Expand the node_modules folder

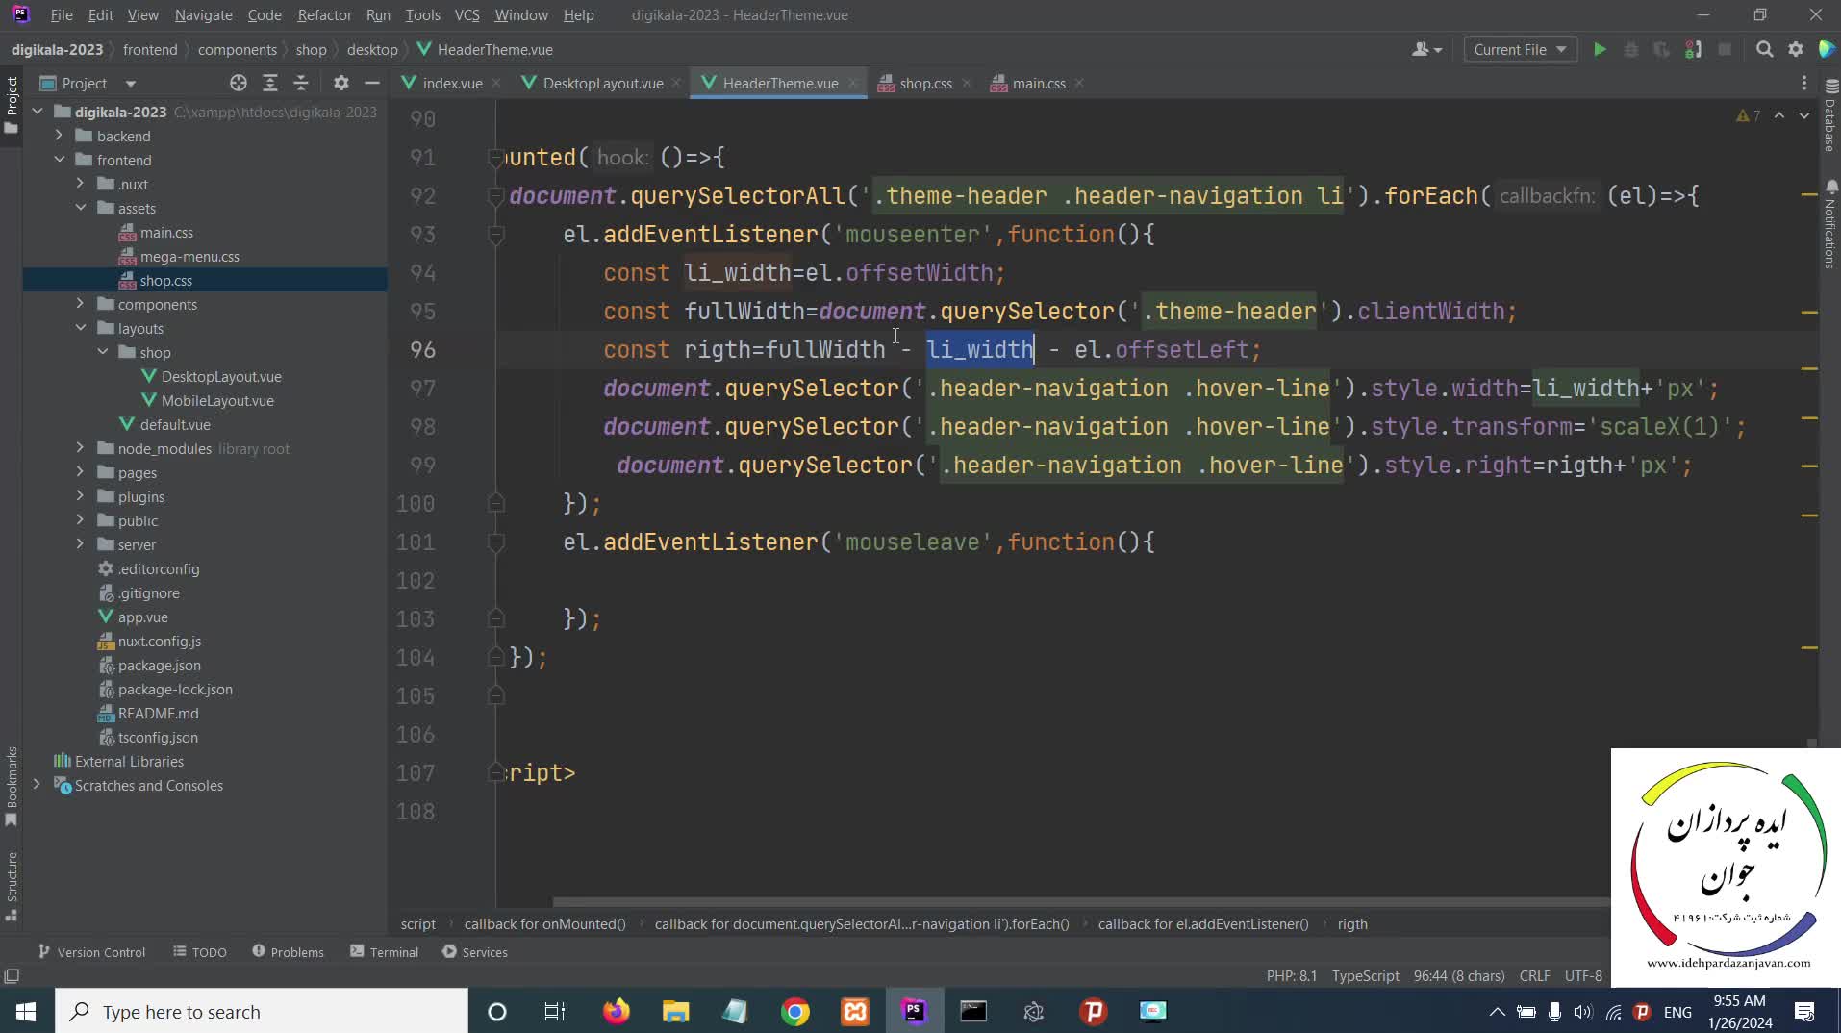tap(80, 448)
